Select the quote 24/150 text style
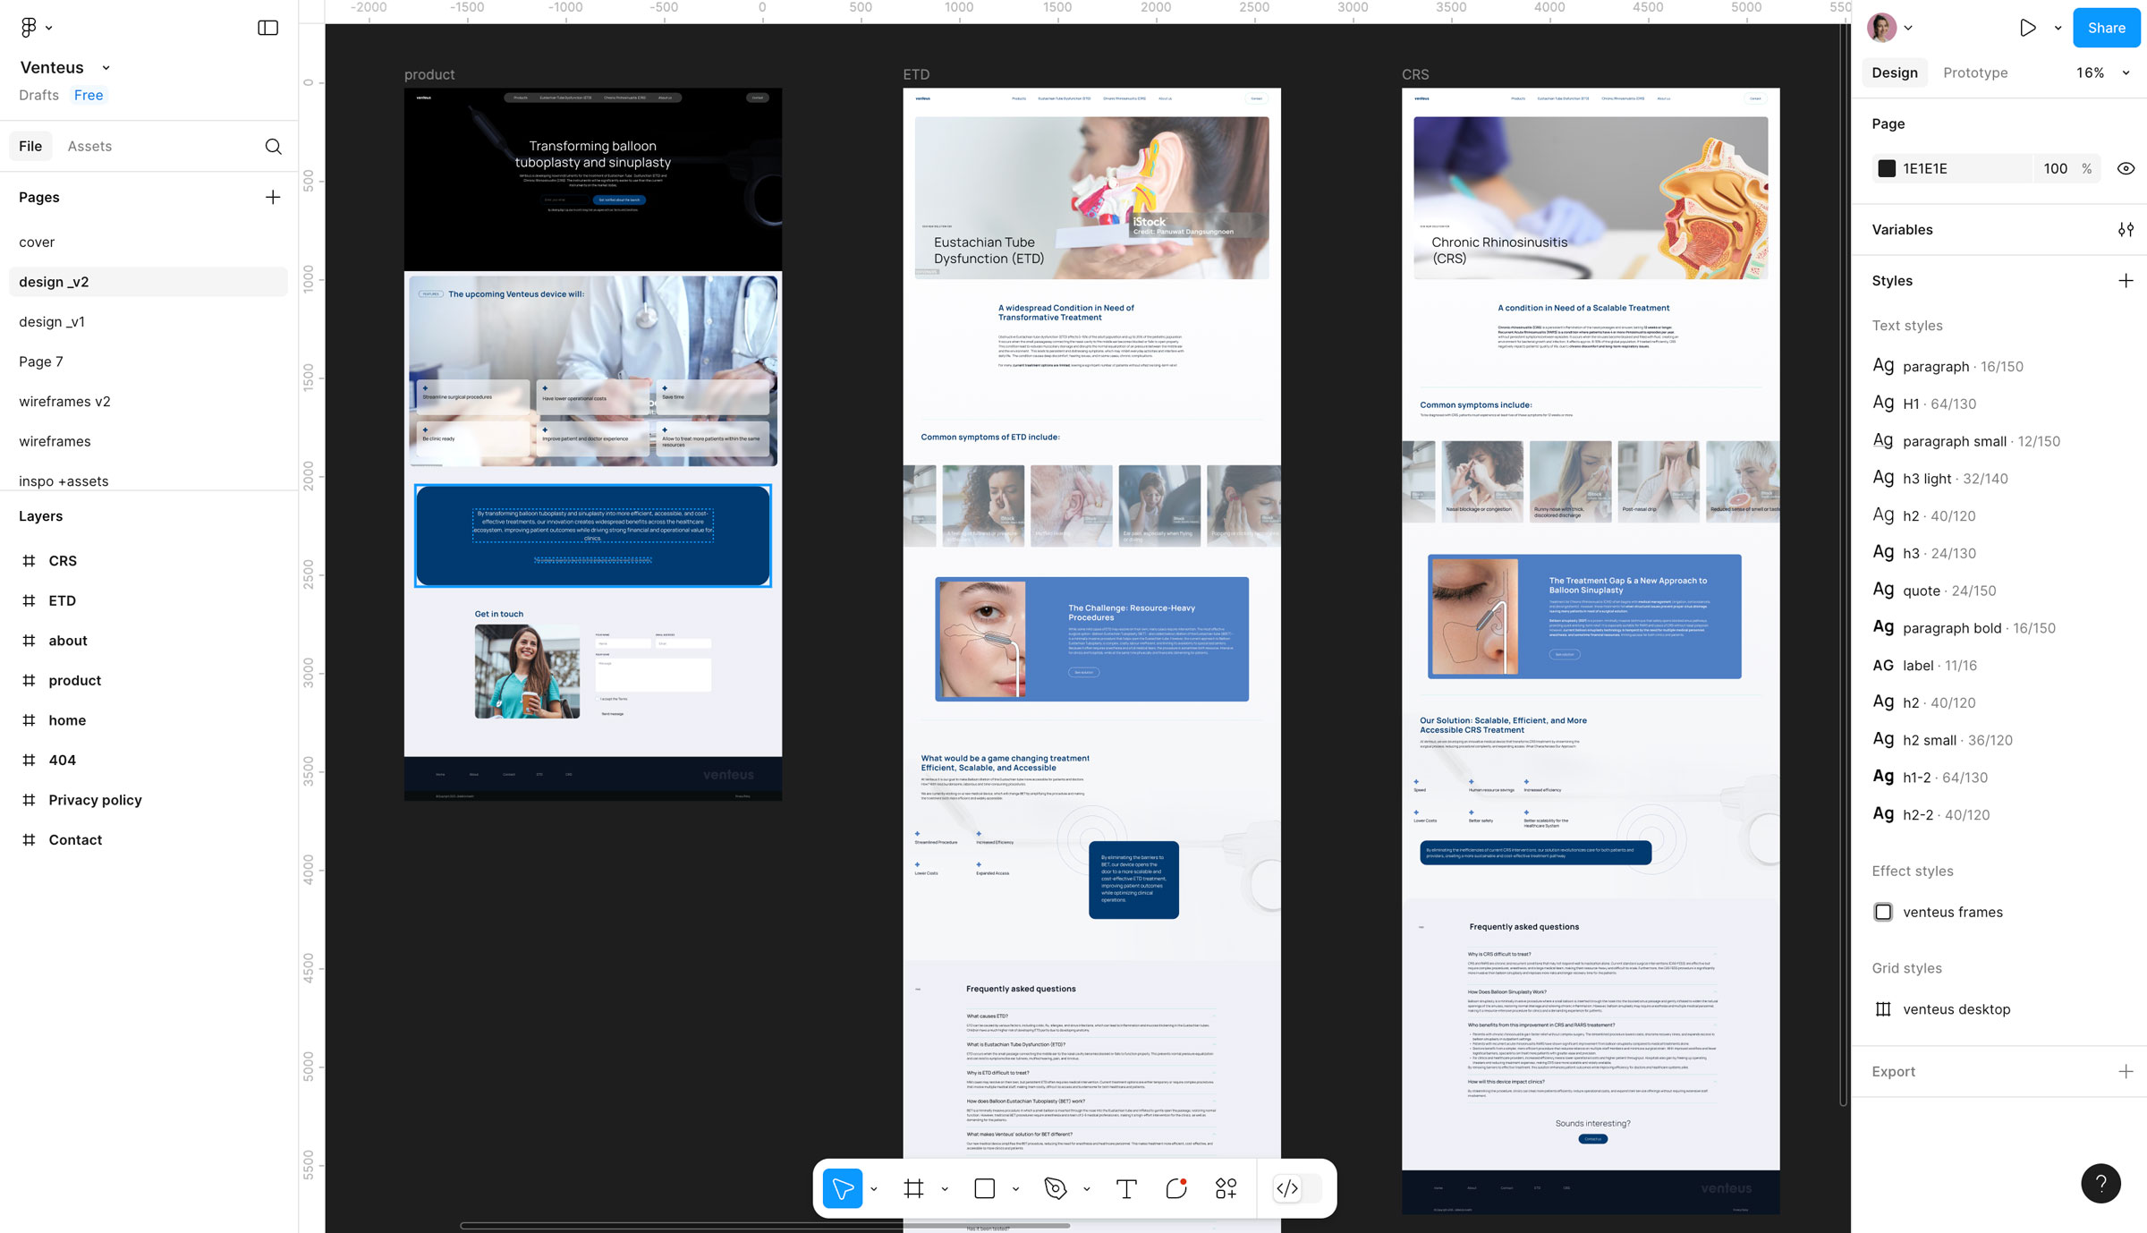2147x1233 pixels. tap(1934, 591)
